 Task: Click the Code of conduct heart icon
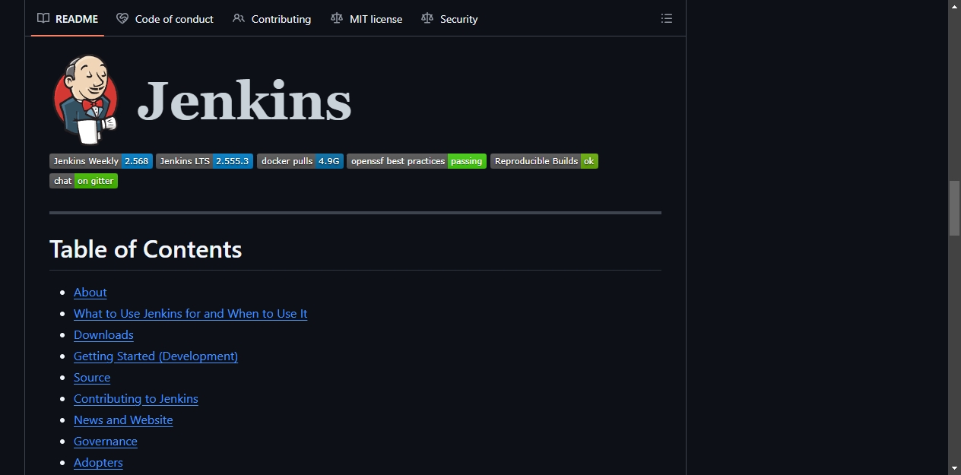pyautogui.click(x=122, y=18)
